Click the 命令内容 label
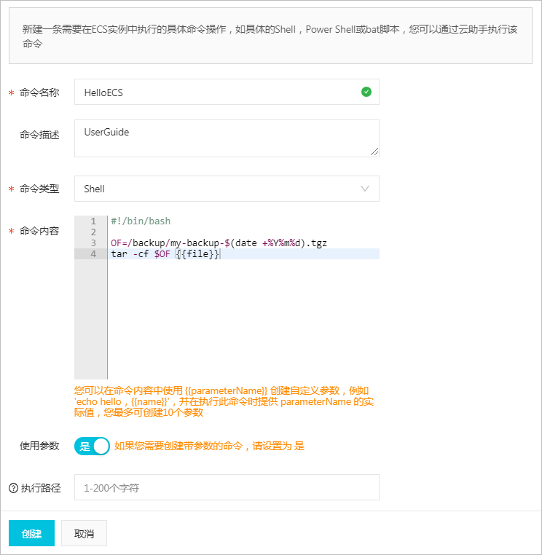The height and width of the screenshot is (555, 542). pyautogui.click(x=39, y=231)
